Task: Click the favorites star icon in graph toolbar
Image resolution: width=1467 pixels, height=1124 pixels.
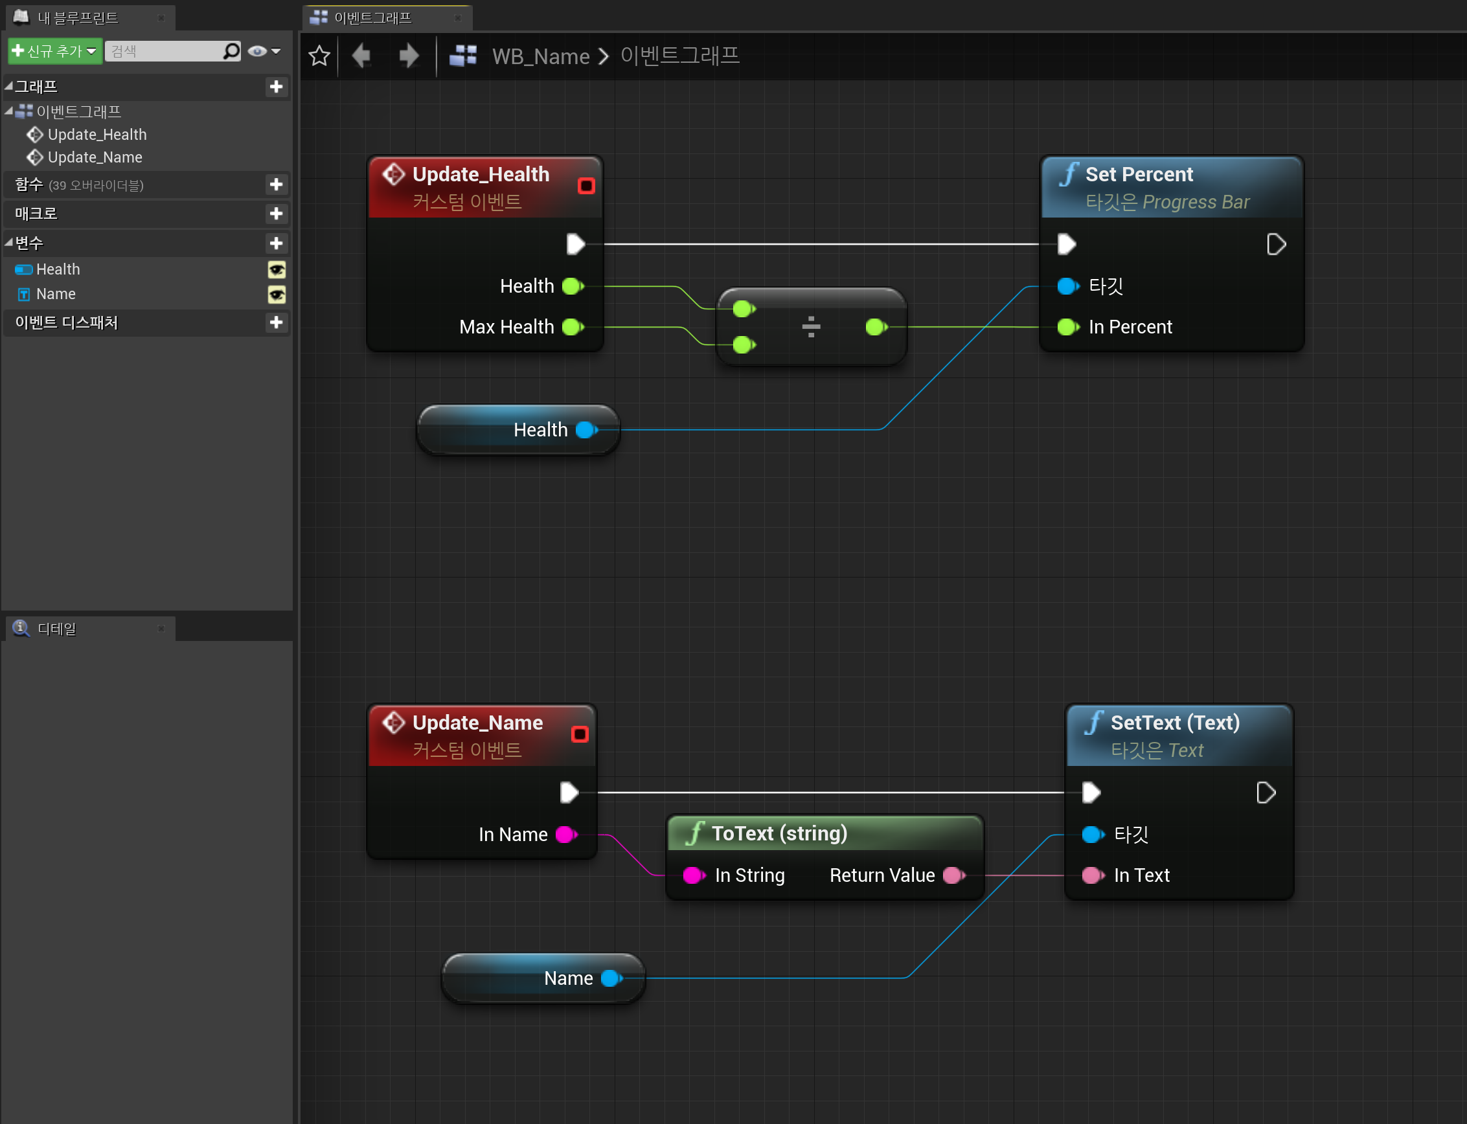Action: [x=319, y=56]
